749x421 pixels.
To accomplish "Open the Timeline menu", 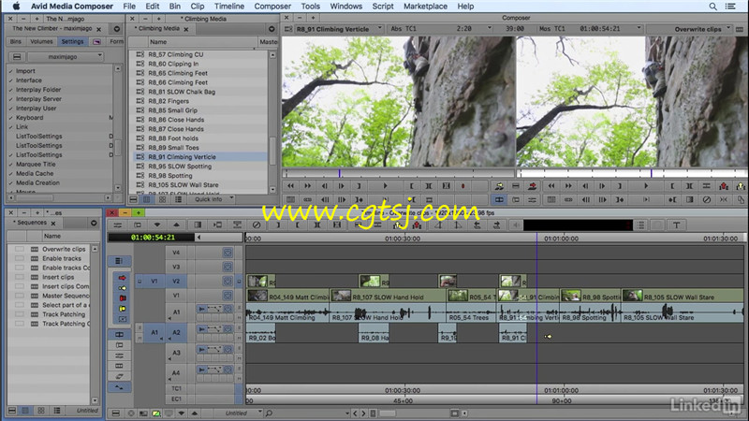I will (228, 7).
